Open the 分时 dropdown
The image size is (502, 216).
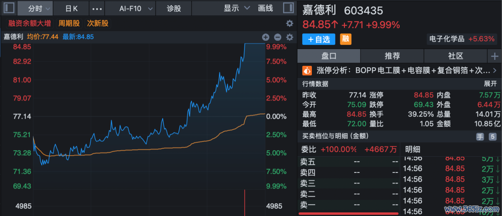click(x=35, y=8)
